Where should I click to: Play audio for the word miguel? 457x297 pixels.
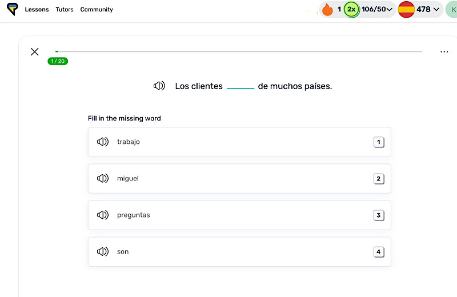(103, 178)
